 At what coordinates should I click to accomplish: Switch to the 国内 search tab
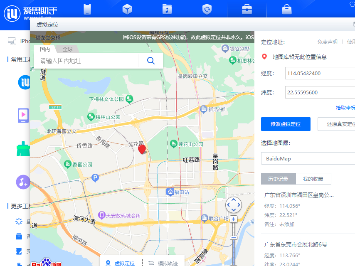pyautogui.click(x=45, y=49)
